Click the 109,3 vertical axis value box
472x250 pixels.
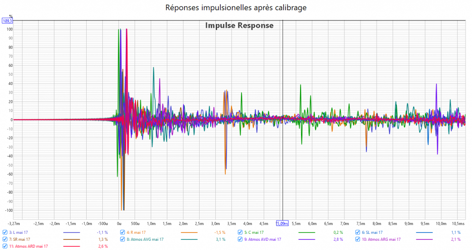click(x=7, y=21)
